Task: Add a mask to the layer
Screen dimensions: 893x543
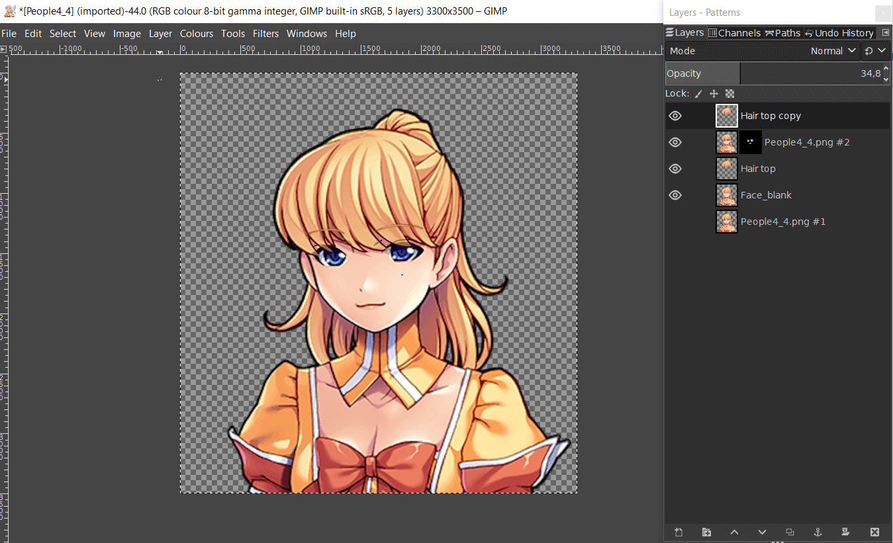Action: 845,532
